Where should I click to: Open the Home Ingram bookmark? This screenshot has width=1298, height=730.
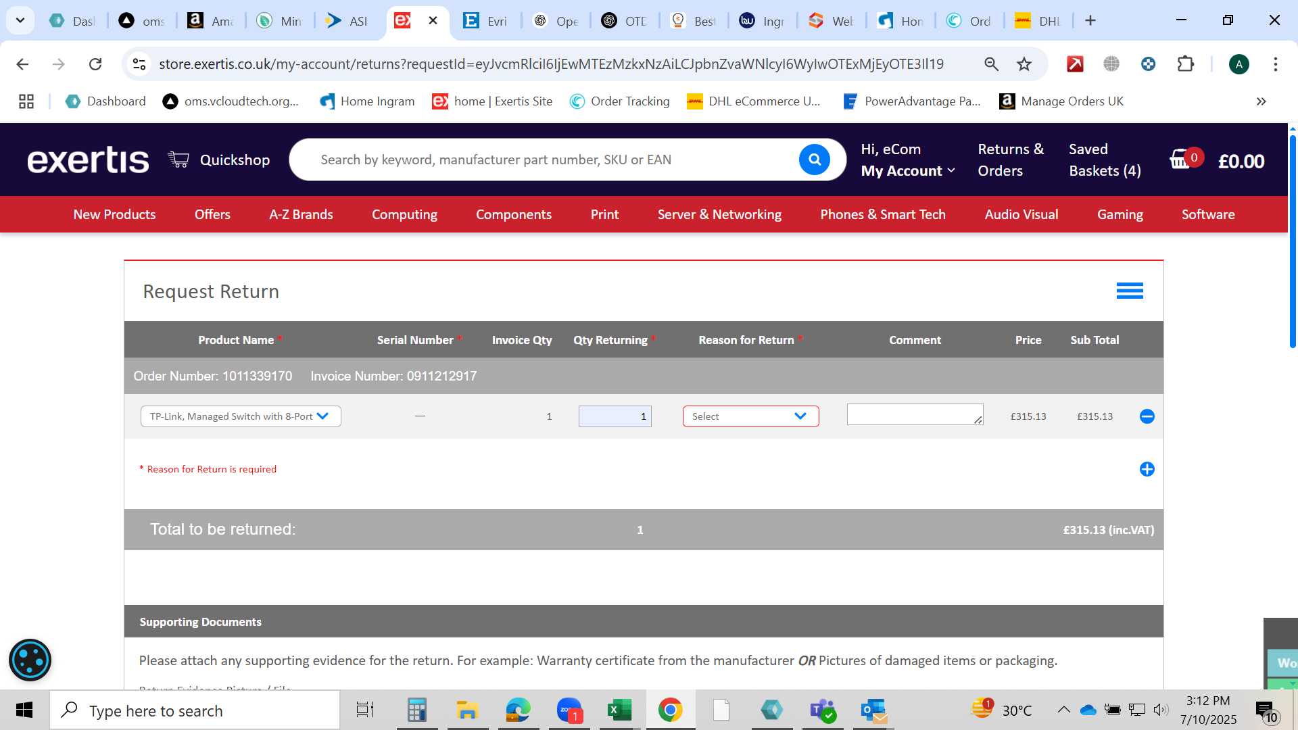point(367,101)
